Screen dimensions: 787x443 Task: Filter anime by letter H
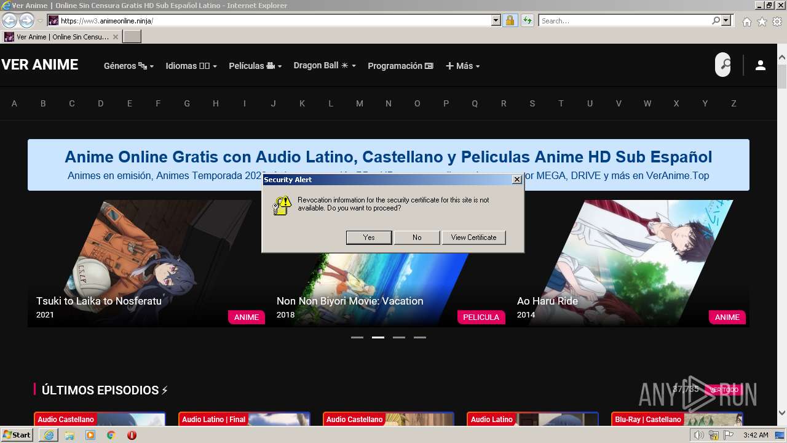coord(216,103)
